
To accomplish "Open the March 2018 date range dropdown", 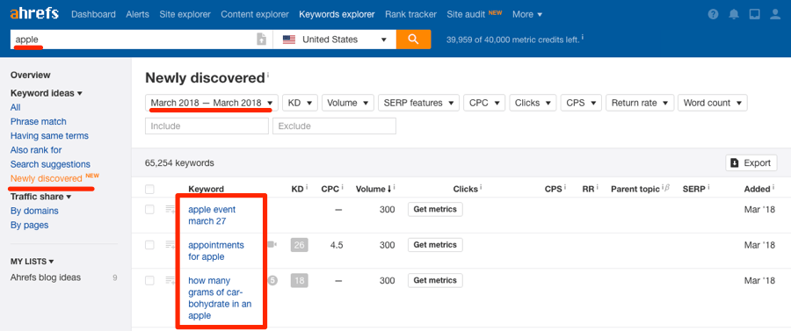I will tap(211, 103).
